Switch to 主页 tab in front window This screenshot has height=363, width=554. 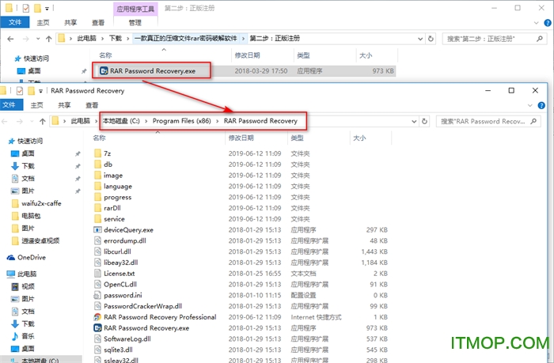(x=36, y=105)
